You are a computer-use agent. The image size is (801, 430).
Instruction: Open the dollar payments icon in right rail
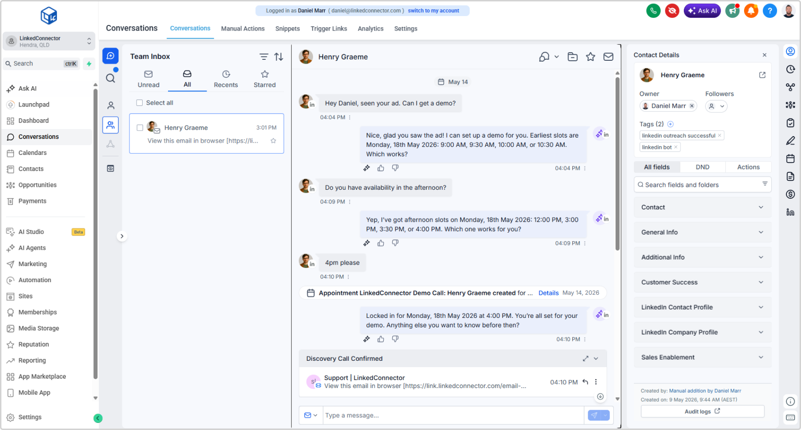tap(791, 195)
